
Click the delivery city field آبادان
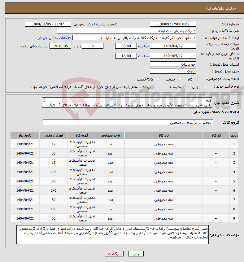(x=173, y=71)
